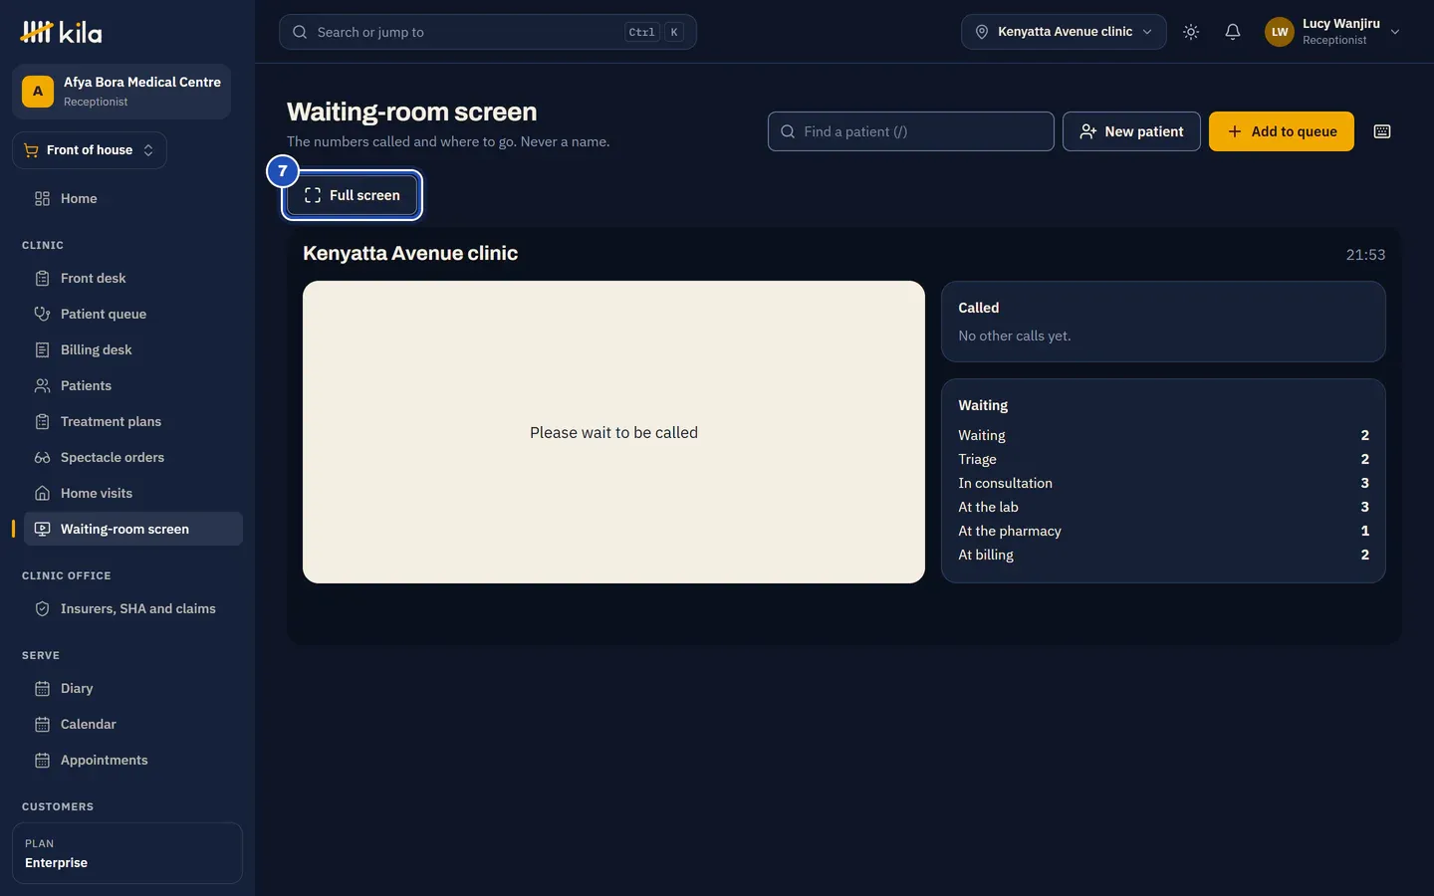Viewport: 1434px width, 896px height.
Task: Click the 'At the pharmacy' row
Action: 1163,531
